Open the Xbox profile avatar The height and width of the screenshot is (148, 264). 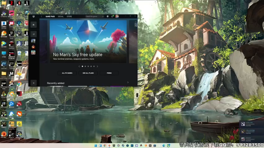tap(117, 16)
